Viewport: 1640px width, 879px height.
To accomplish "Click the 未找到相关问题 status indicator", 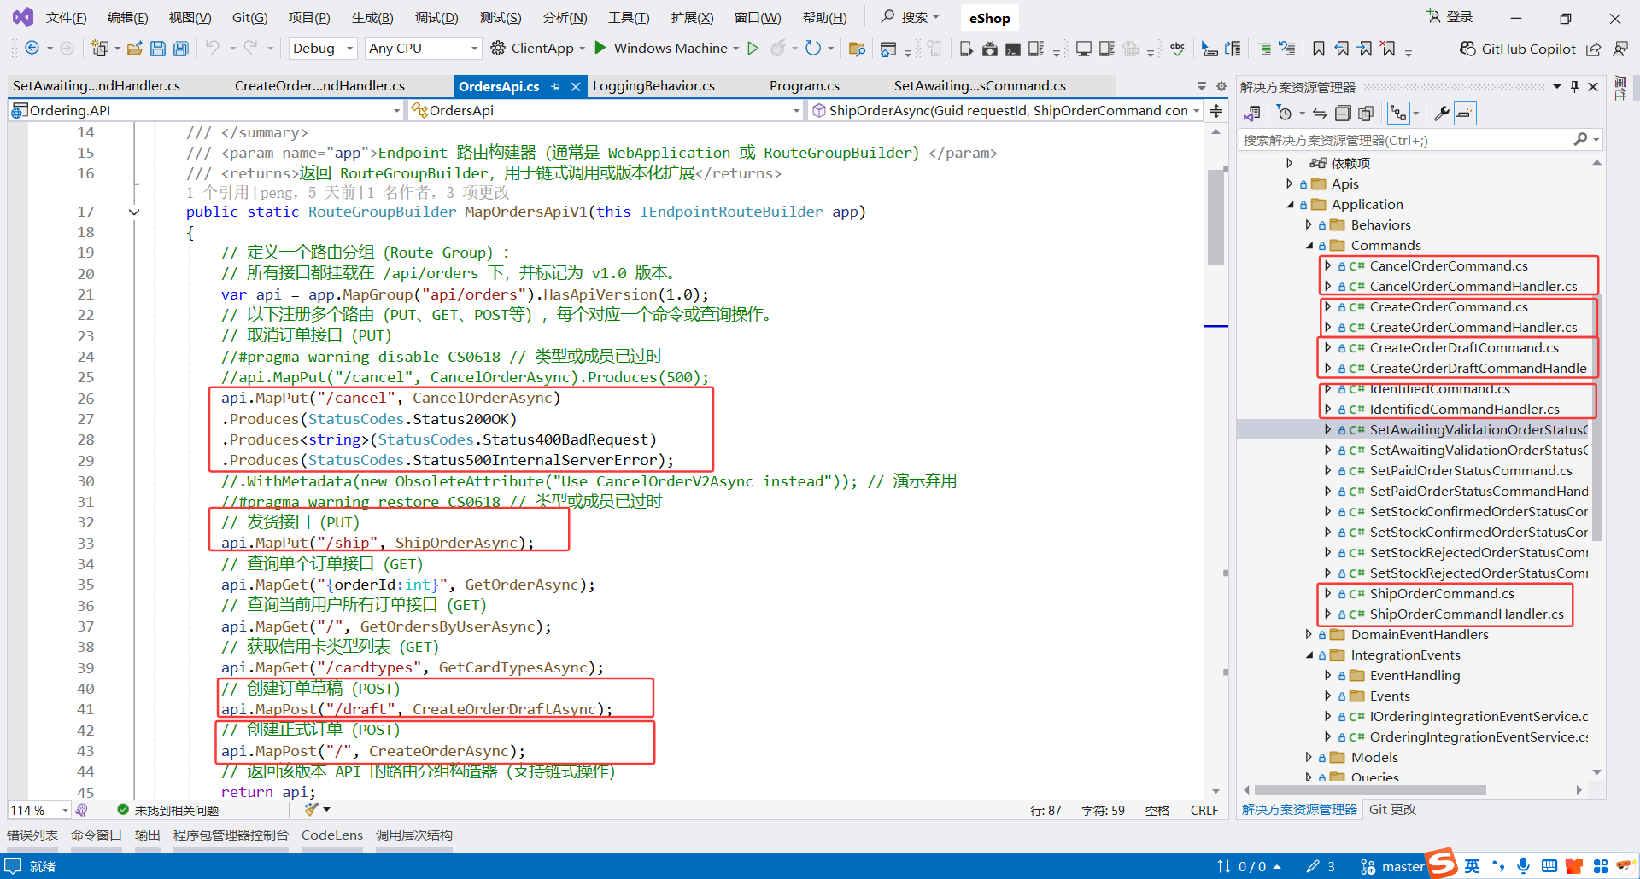I will pyautogui.click(x=168, y=810).
